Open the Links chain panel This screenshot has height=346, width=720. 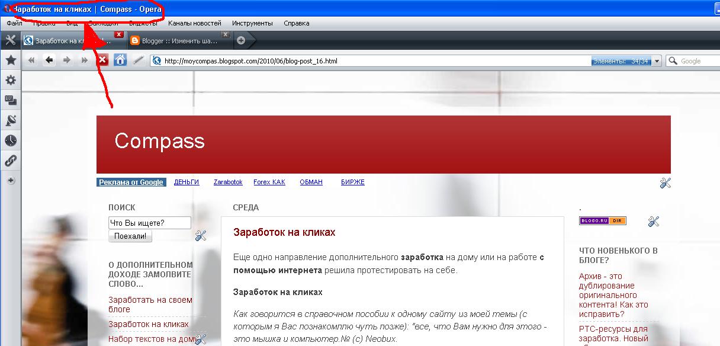coord(10,160)
